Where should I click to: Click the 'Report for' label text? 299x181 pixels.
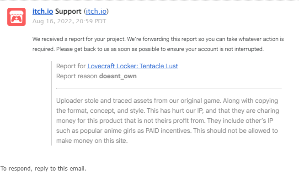[71, 66]
